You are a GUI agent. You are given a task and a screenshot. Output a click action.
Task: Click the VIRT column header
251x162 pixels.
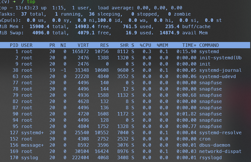(83, 45)
